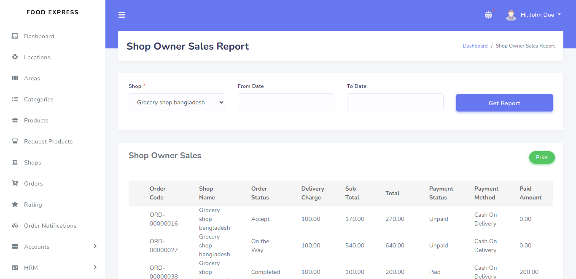Expand the Accounts submenu chevron
The width and height of the screenshot is (576, 279).
click(x=95, y=246)
